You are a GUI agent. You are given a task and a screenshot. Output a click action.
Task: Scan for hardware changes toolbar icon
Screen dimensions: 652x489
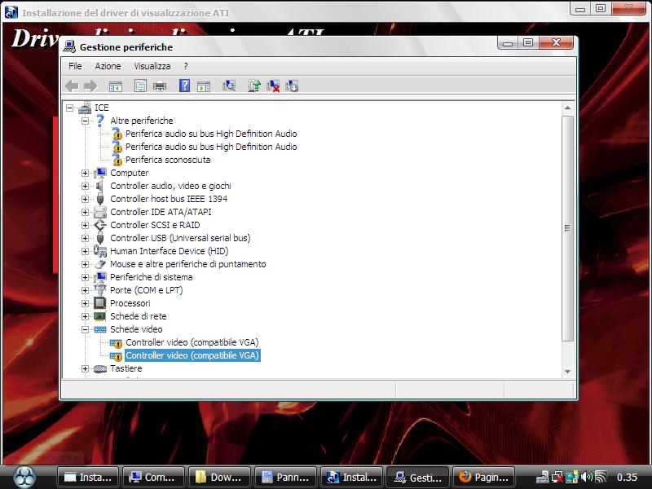[x=229, y=86]
